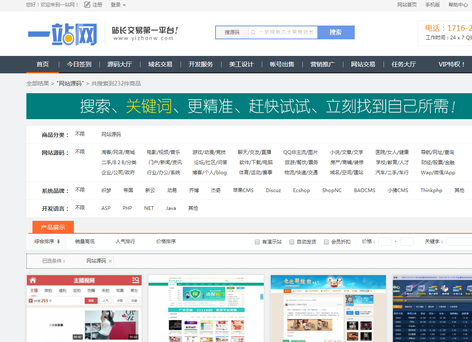Switch to the 产品展示 tab
472x342 pixels.
pos(53,227)
